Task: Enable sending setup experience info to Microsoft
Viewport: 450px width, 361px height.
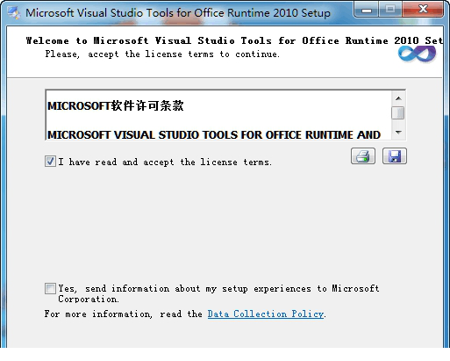Action: pos(50,288)
